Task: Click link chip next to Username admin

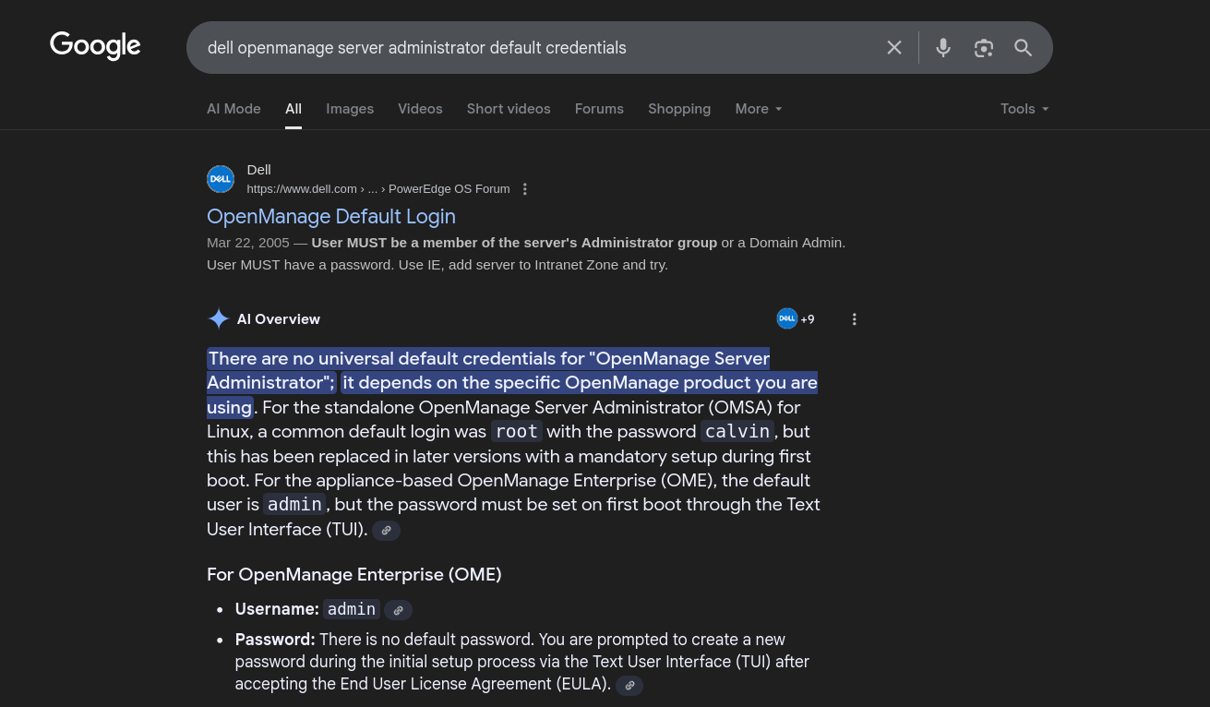Action: (x=398, y=610)
